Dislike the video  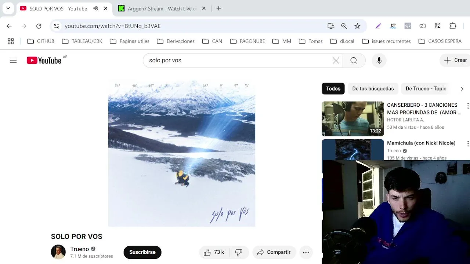(239, 252)
